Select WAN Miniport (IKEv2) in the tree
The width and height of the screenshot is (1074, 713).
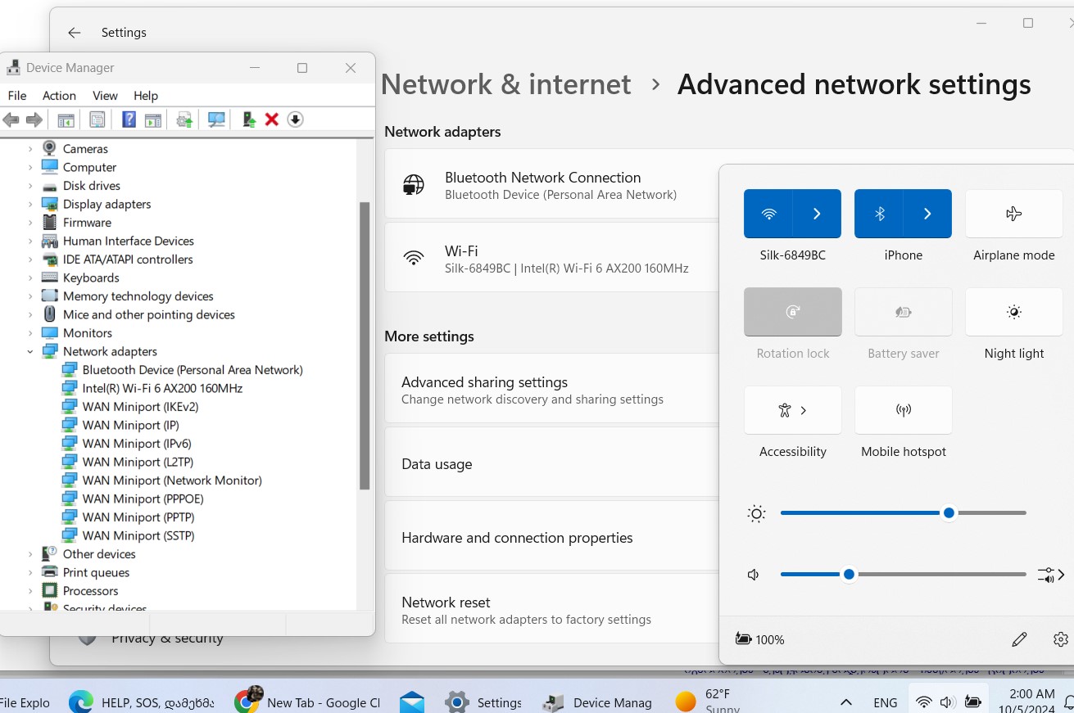coord(140,407)
